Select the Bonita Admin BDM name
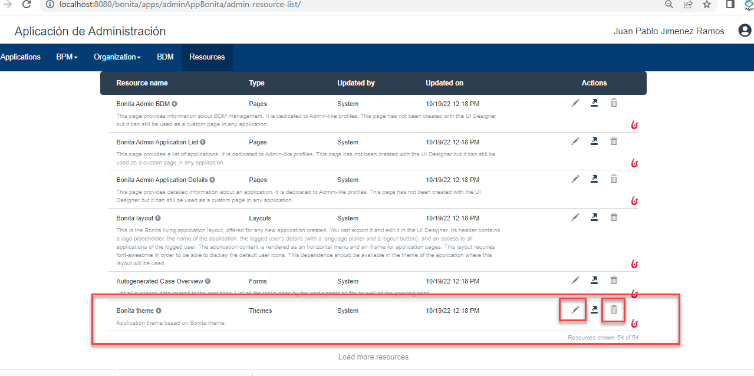This screenshot has height=376, width=754. point(143,104)
